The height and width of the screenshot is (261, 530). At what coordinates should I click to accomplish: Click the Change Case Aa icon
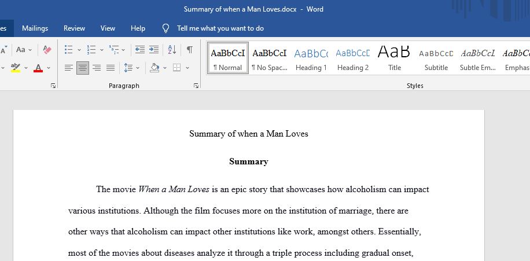point(21,50)
